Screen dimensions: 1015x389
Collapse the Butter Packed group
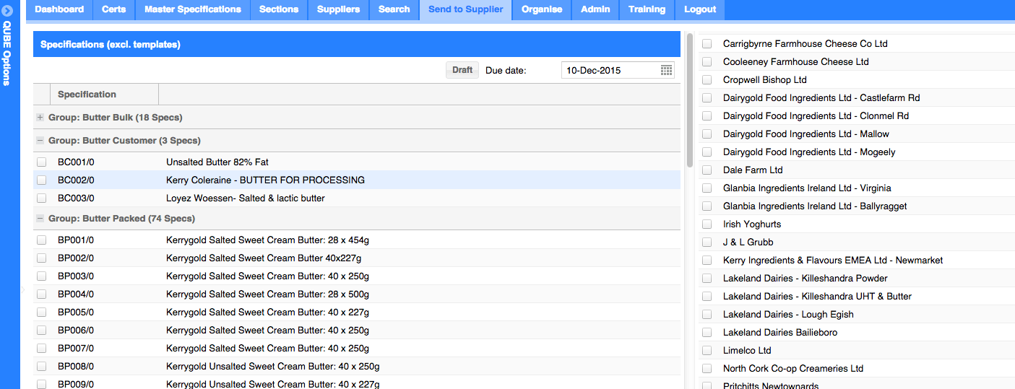point(40,219)
